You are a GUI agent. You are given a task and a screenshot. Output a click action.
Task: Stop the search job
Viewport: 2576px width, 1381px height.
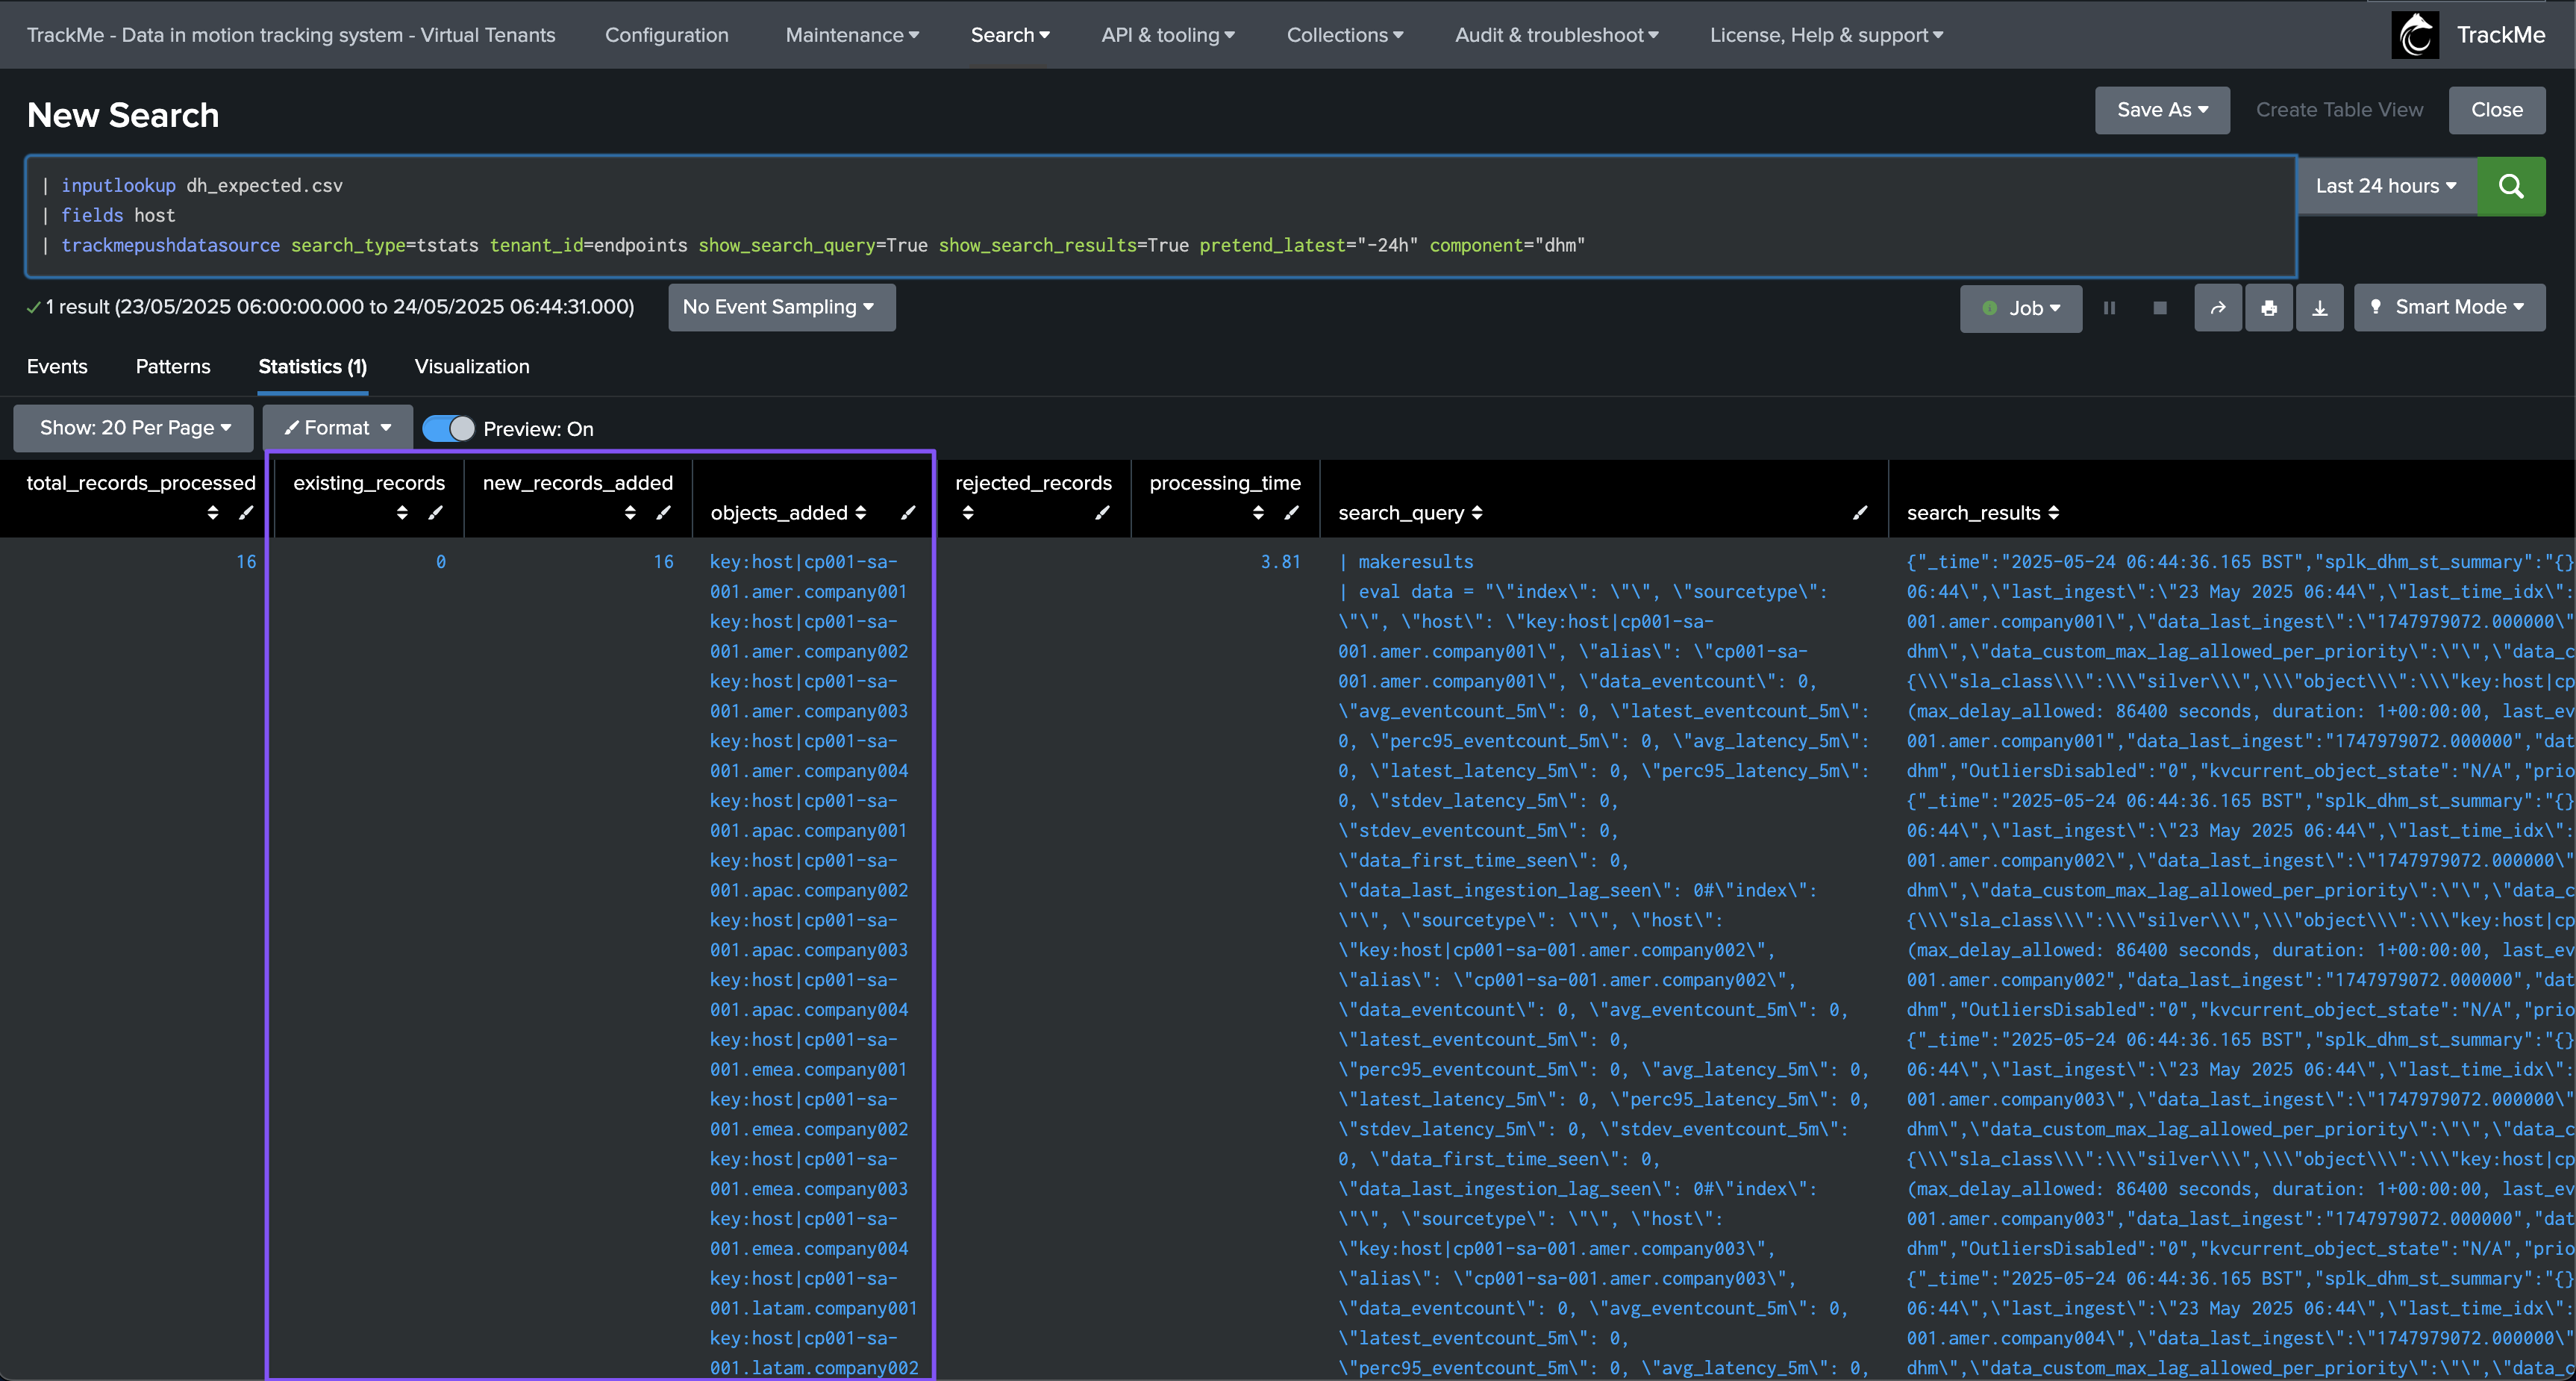coord(2159,308)
